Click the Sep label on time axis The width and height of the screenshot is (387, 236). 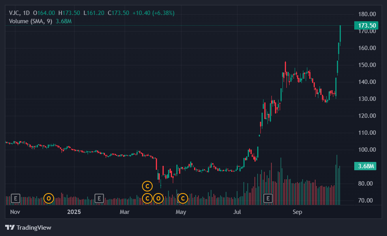(x=297, y=212)
